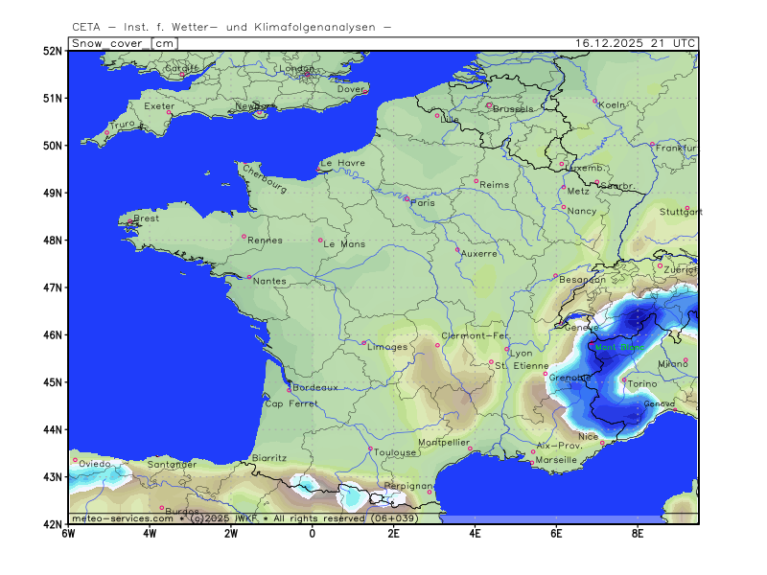Select the Marseille location marker
This screenshot has height=575, width=767.
tap(531, 463)
